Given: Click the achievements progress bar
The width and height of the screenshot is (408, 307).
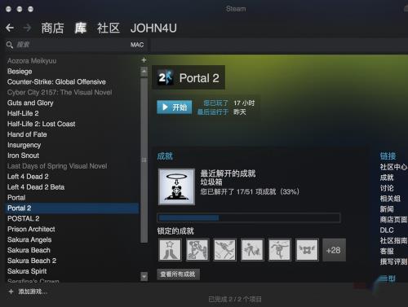Looking at the screenshot, I should point(249,217).
